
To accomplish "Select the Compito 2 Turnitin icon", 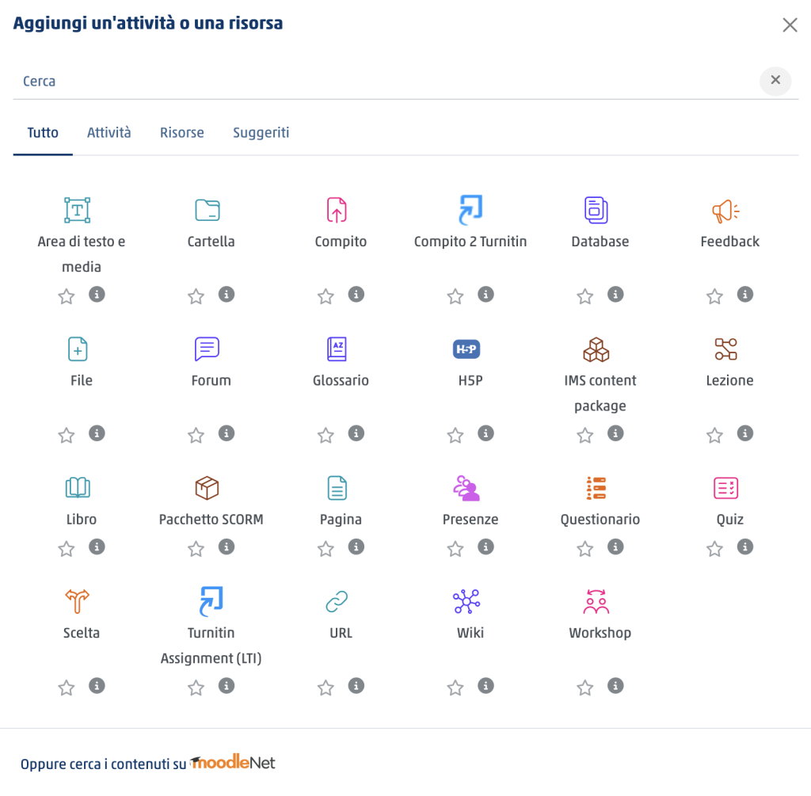I will coord(470,209).
